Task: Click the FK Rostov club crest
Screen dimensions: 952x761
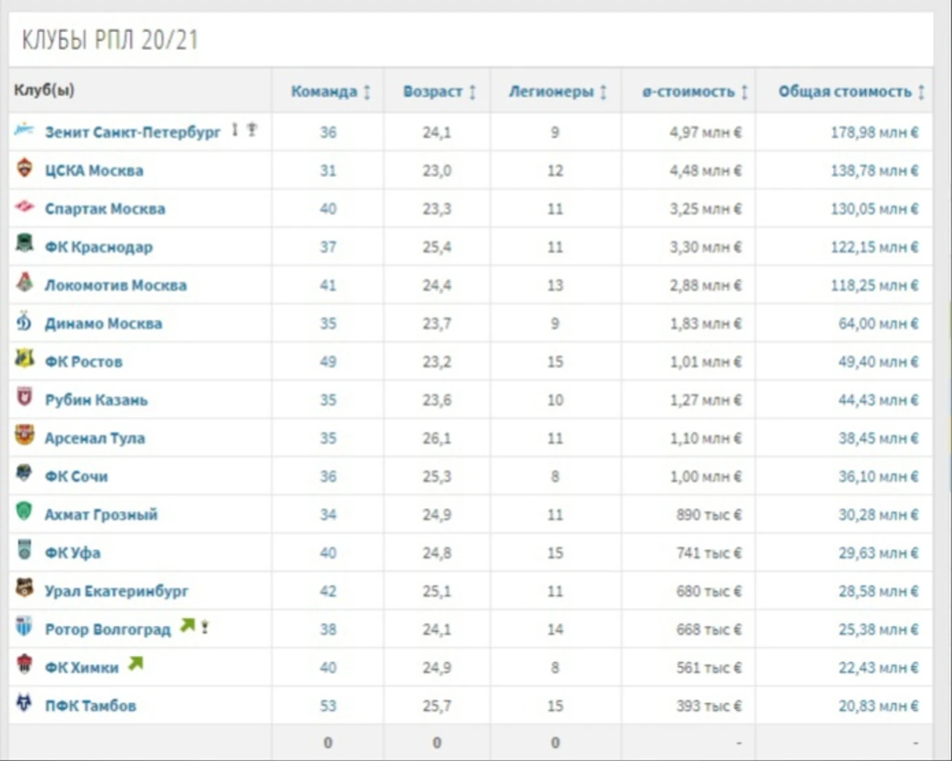Action: point(24,359)
